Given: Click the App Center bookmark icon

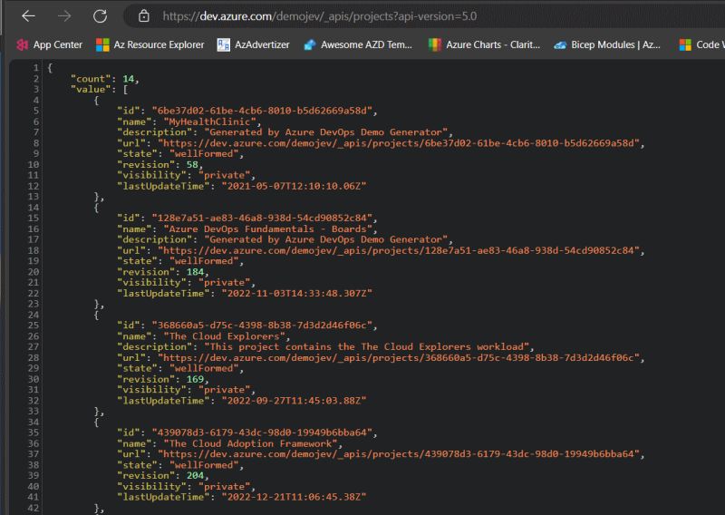Looking at the screenshot, I should (22, 44).
